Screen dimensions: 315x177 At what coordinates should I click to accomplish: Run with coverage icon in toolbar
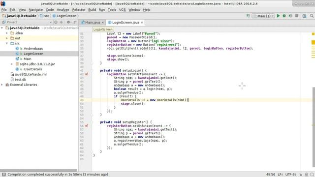(290, 16)
